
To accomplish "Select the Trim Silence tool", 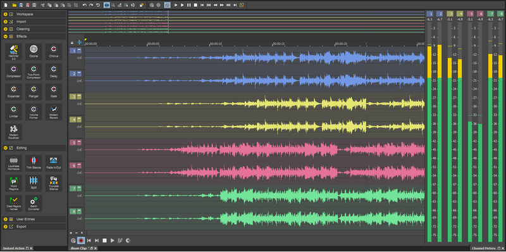I will point(34,163).
